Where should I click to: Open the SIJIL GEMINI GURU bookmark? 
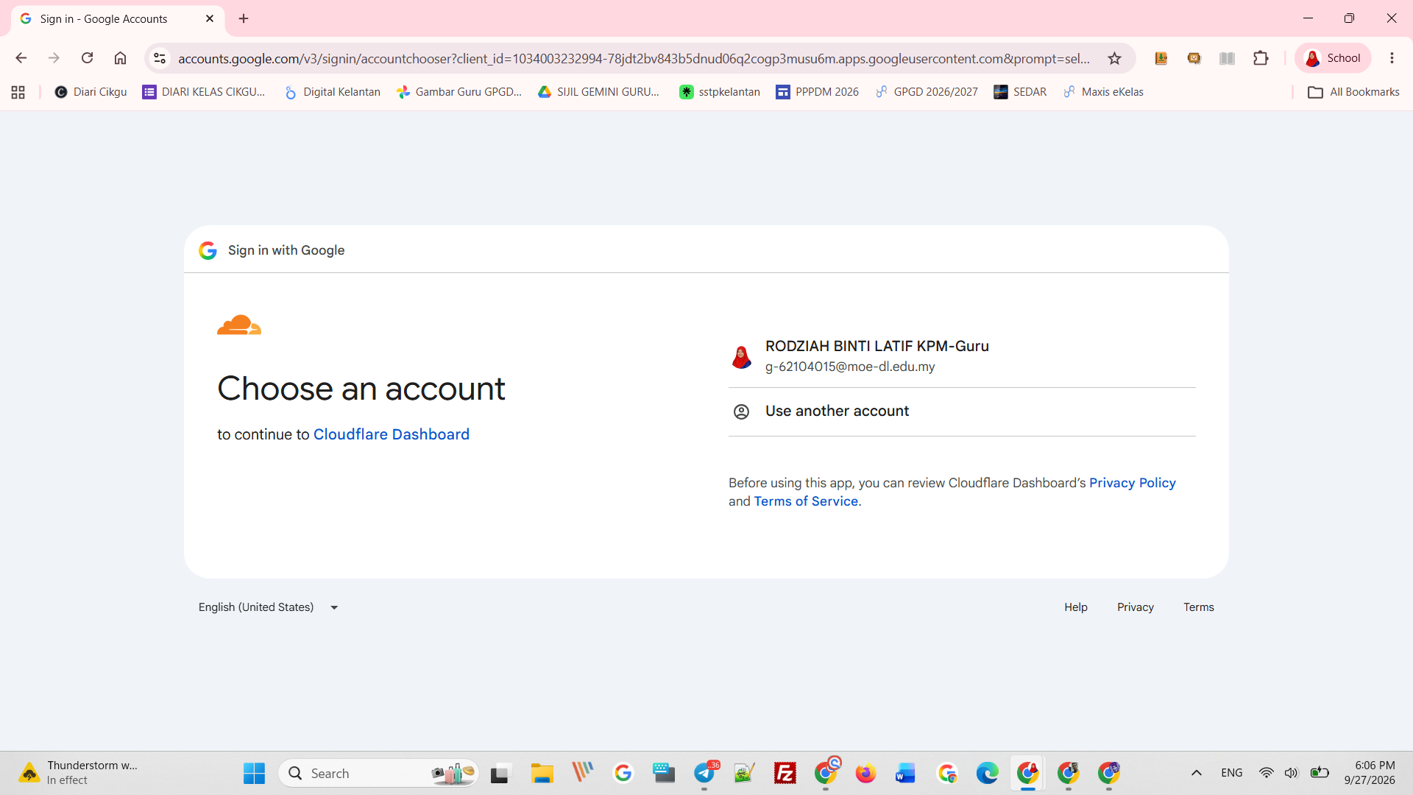pos(599,92)
